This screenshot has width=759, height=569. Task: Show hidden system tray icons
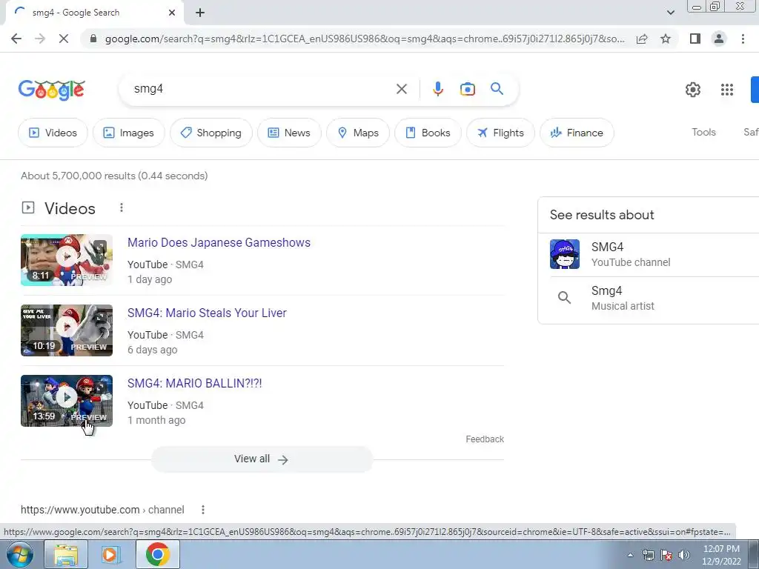(x=630, y=555)
